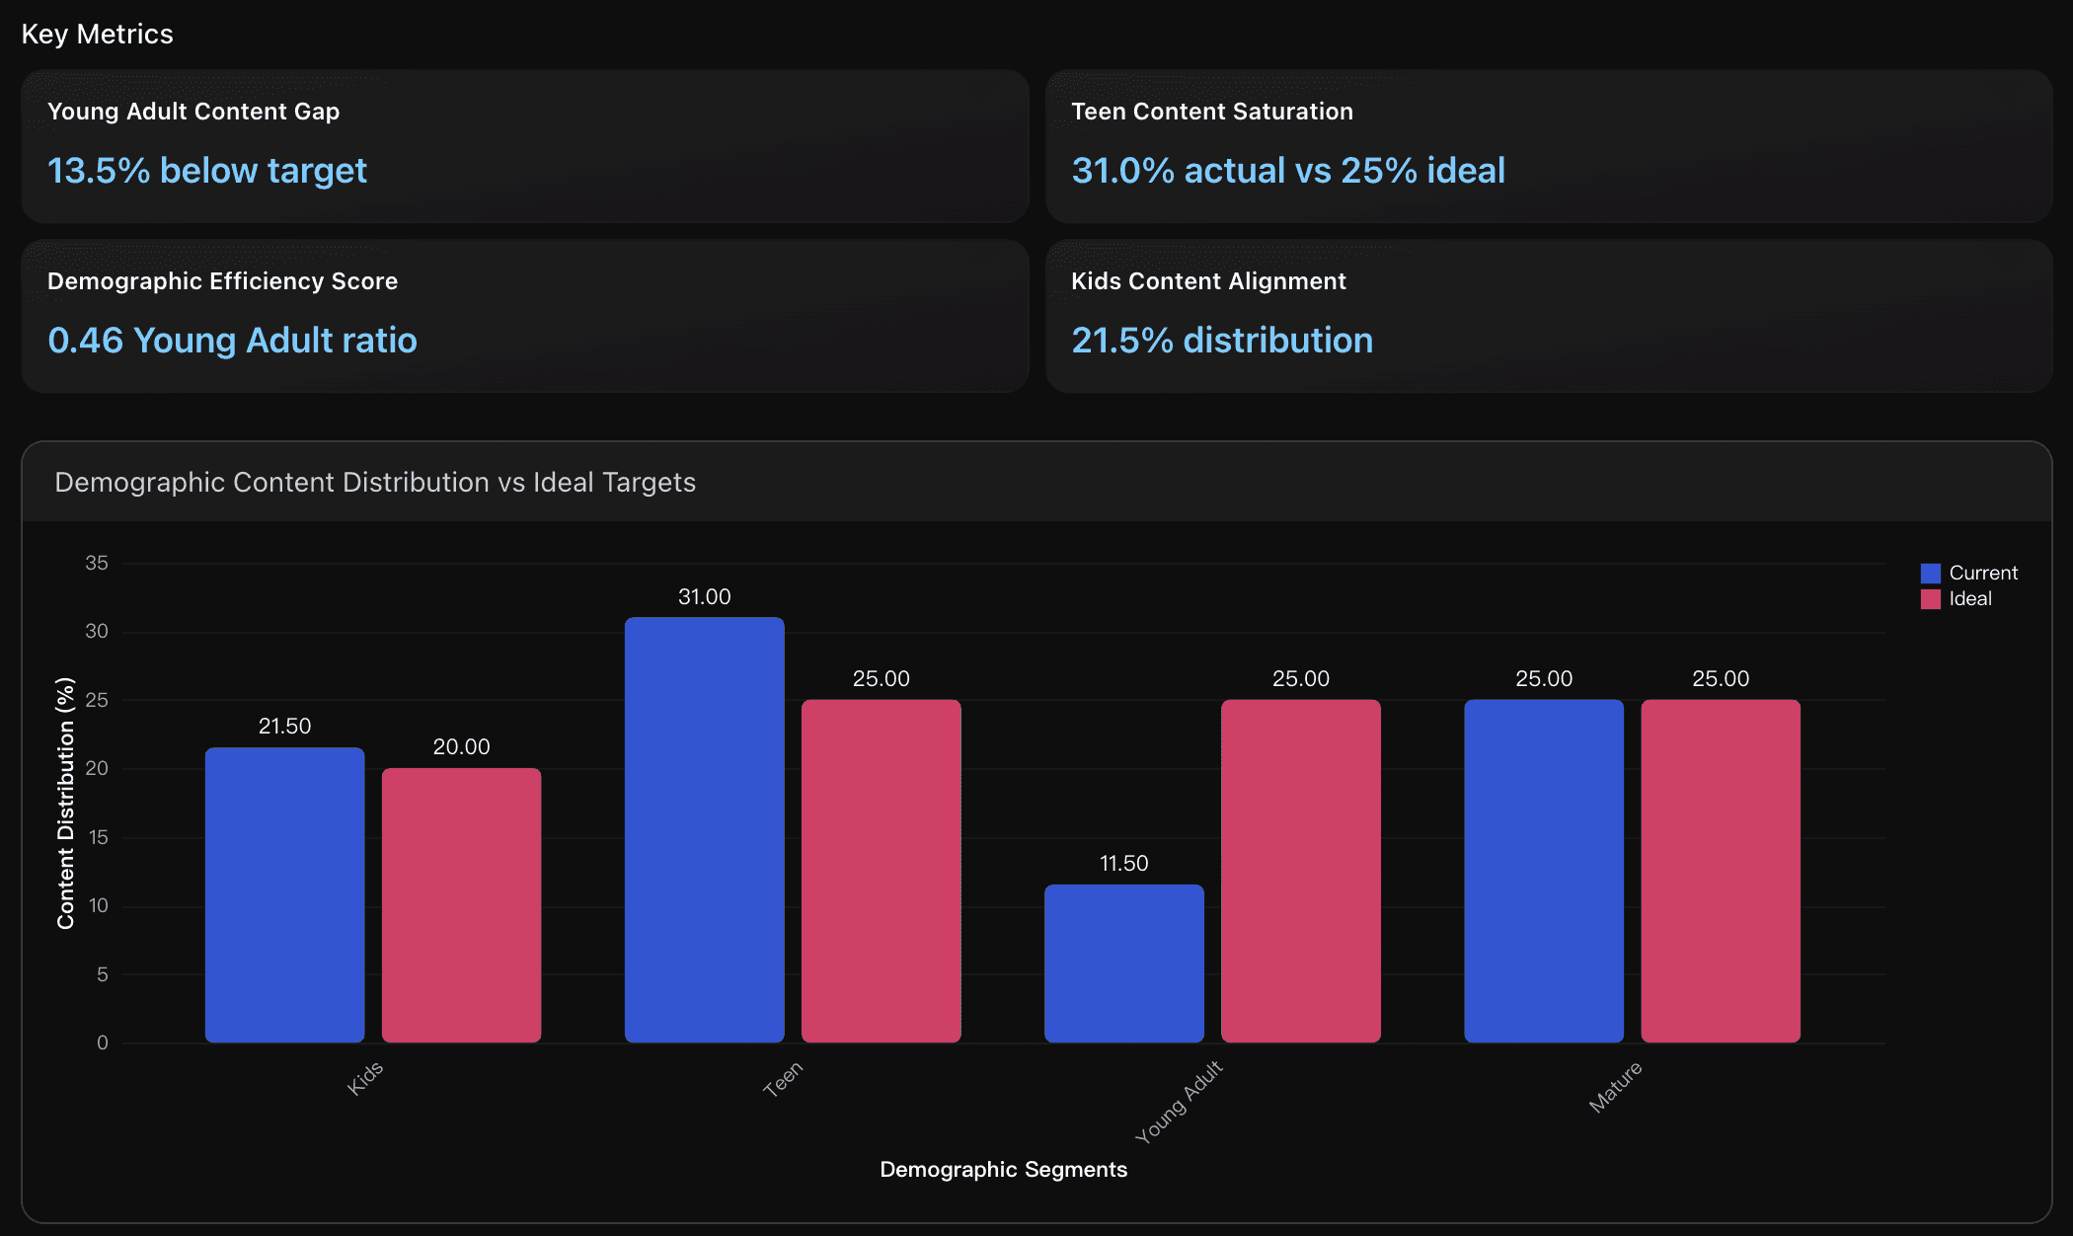
Task: Click the Mature axis label
Action: (x=1614, y=1086)
